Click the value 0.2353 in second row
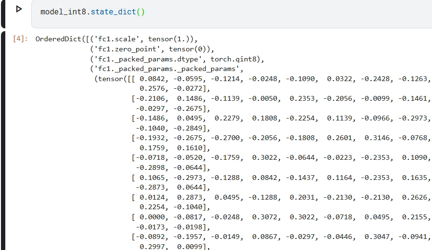Screen dimensions: 432x250 [x=302, y=98]
